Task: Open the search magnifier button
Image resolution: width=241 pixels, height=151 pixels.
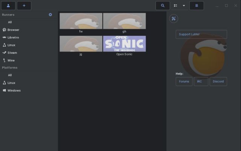Action: pyautogui.click(x=163, y=6)
